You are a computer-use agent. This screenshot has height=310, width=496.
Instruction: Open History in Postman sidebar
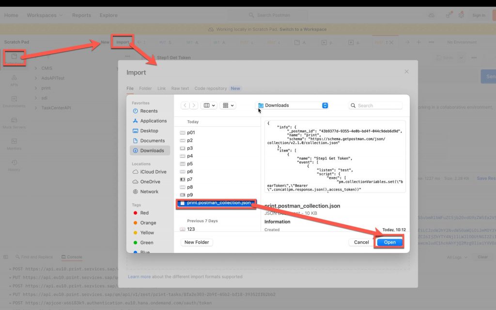[14, 165]
